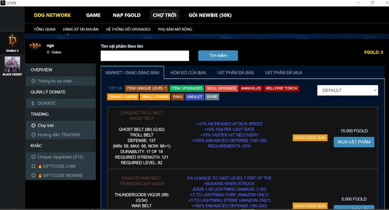389x210 pixels.
Task: Click the green Online status dot
Action: point(48,52)
